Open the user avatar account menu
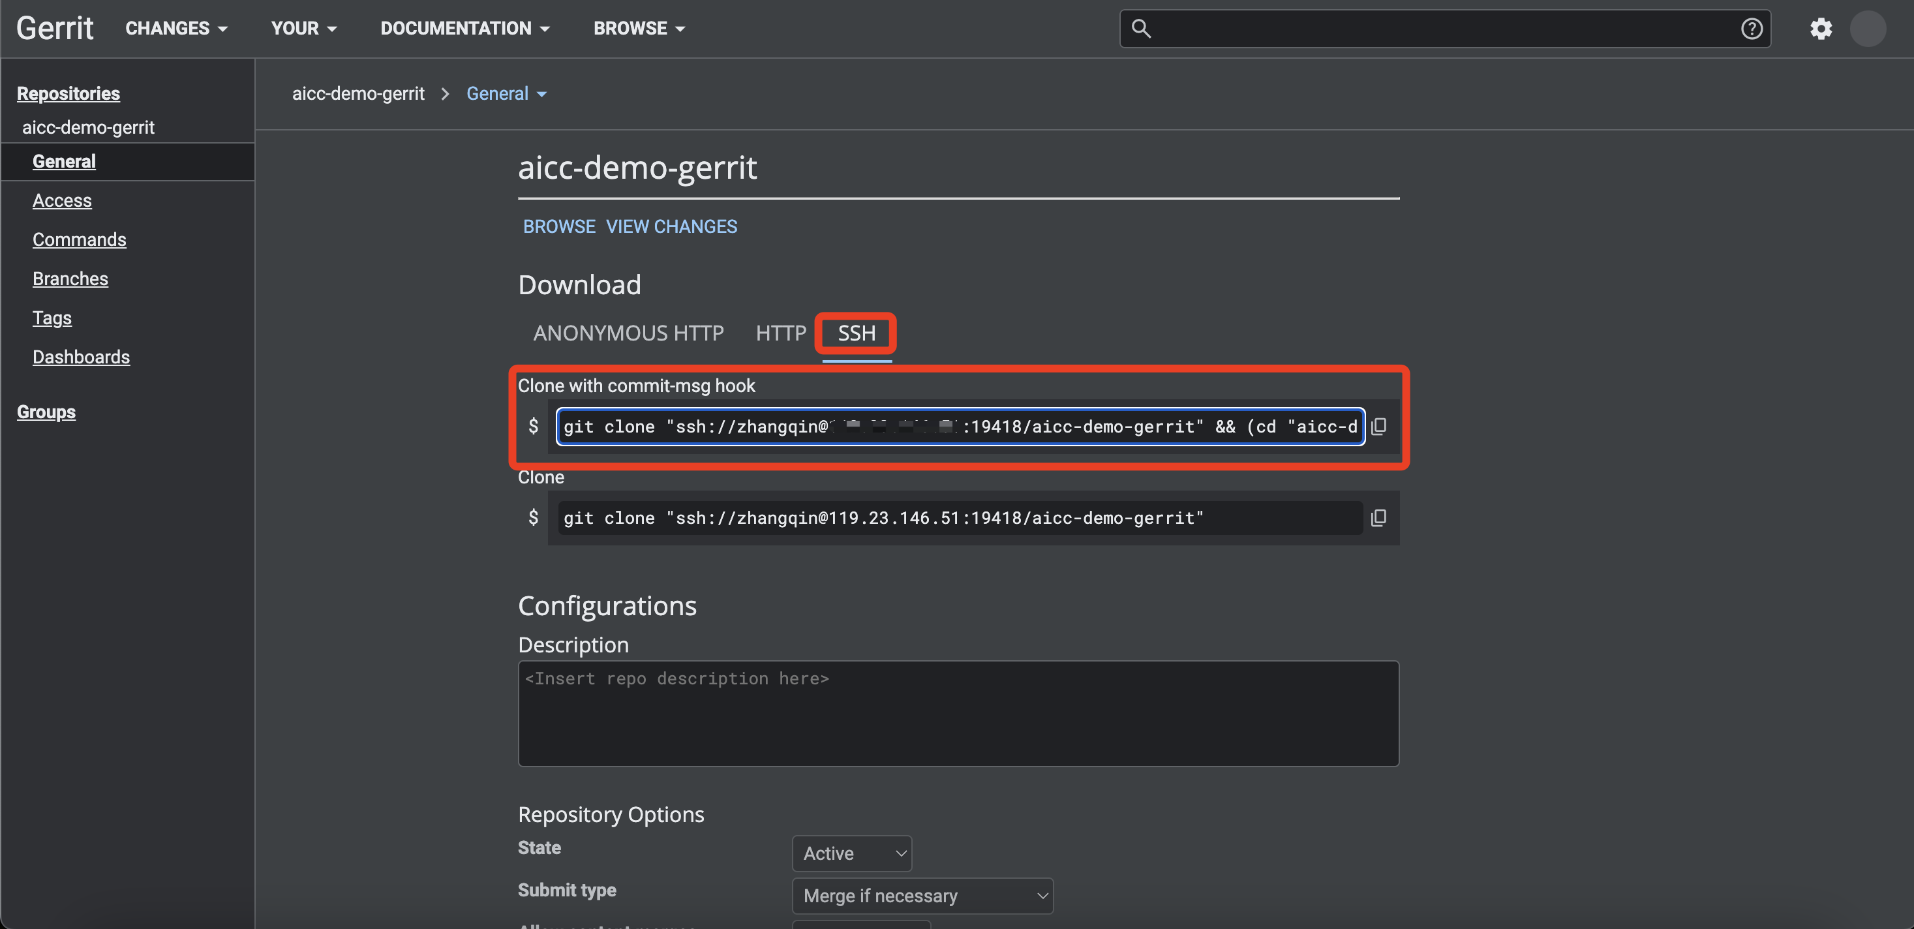 click(x=1868, y=29)
